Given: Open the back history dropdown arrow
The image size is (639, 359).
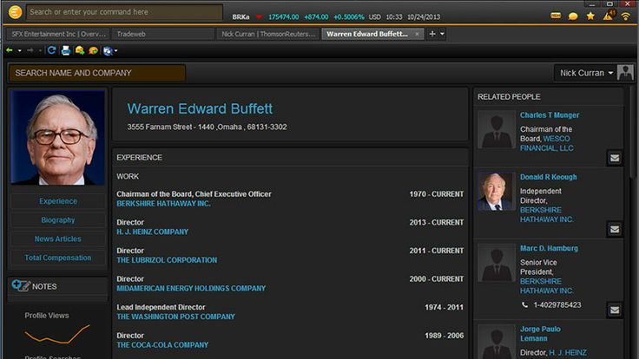Looking at the screenshot, I should [20, 51].
